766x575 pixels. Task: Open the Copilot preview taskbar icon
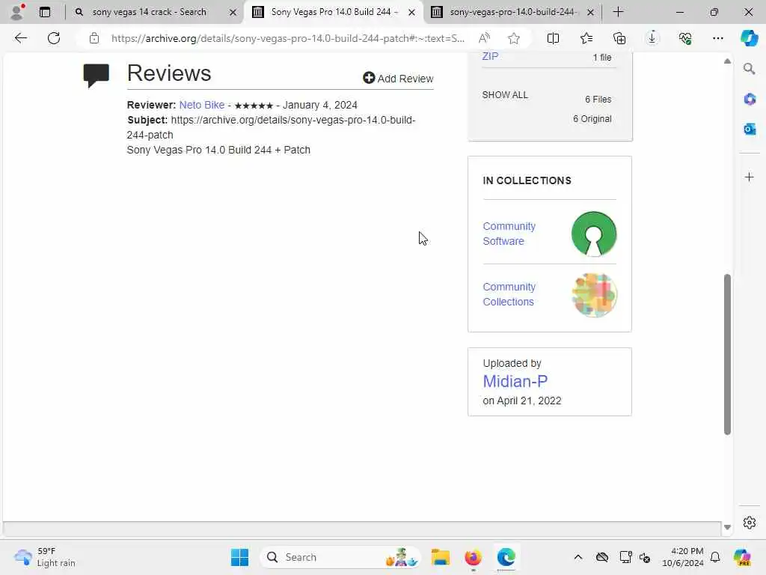pyautogui.click(x=742, y=557)
